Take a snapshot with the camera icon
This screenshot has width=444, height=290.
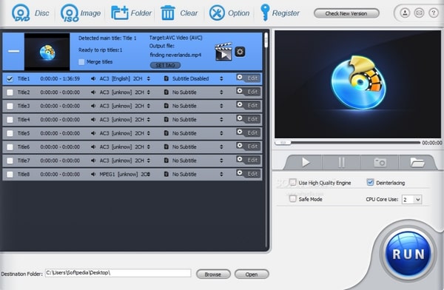click(x=380, y=163)
